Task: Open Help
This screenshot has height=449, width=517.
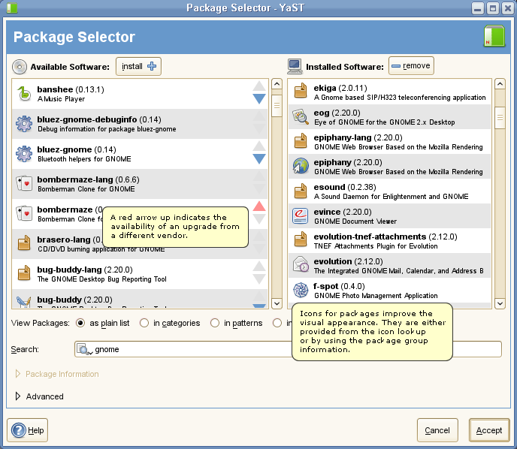Action: [x=27, y=430]
